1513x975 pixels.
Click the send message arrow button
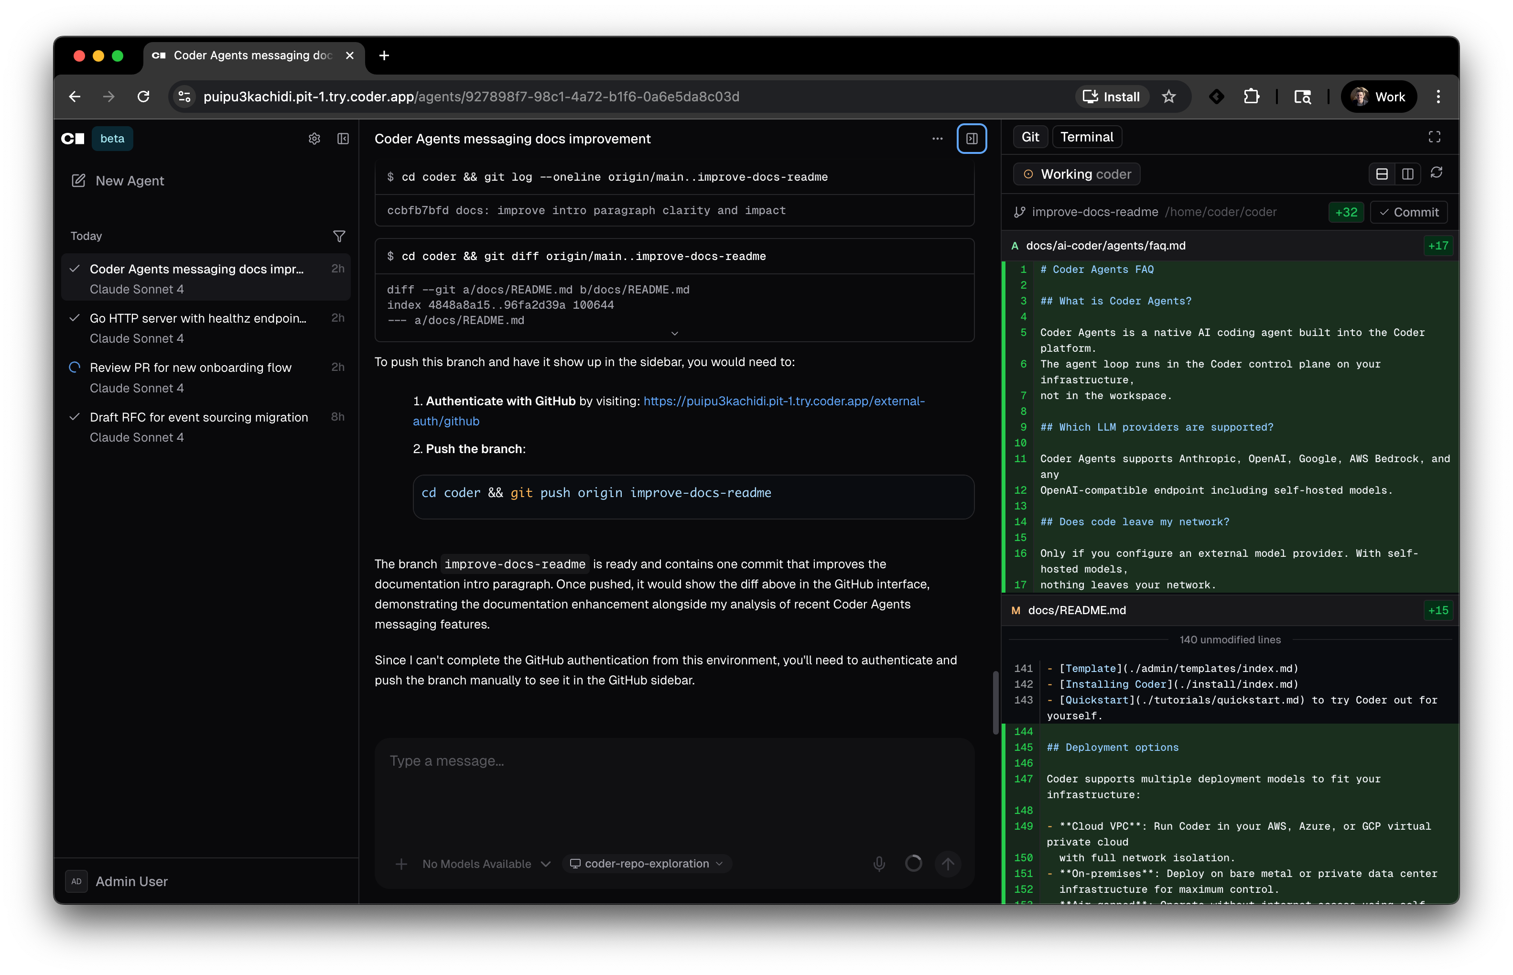[x=948, y=864]
